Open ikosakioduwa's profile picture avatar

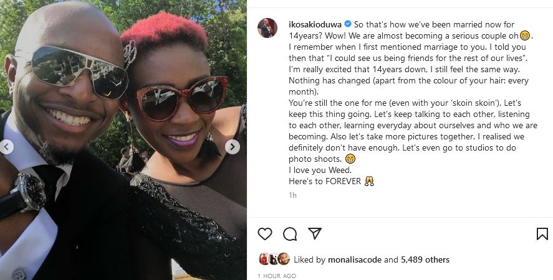point(267,28)
